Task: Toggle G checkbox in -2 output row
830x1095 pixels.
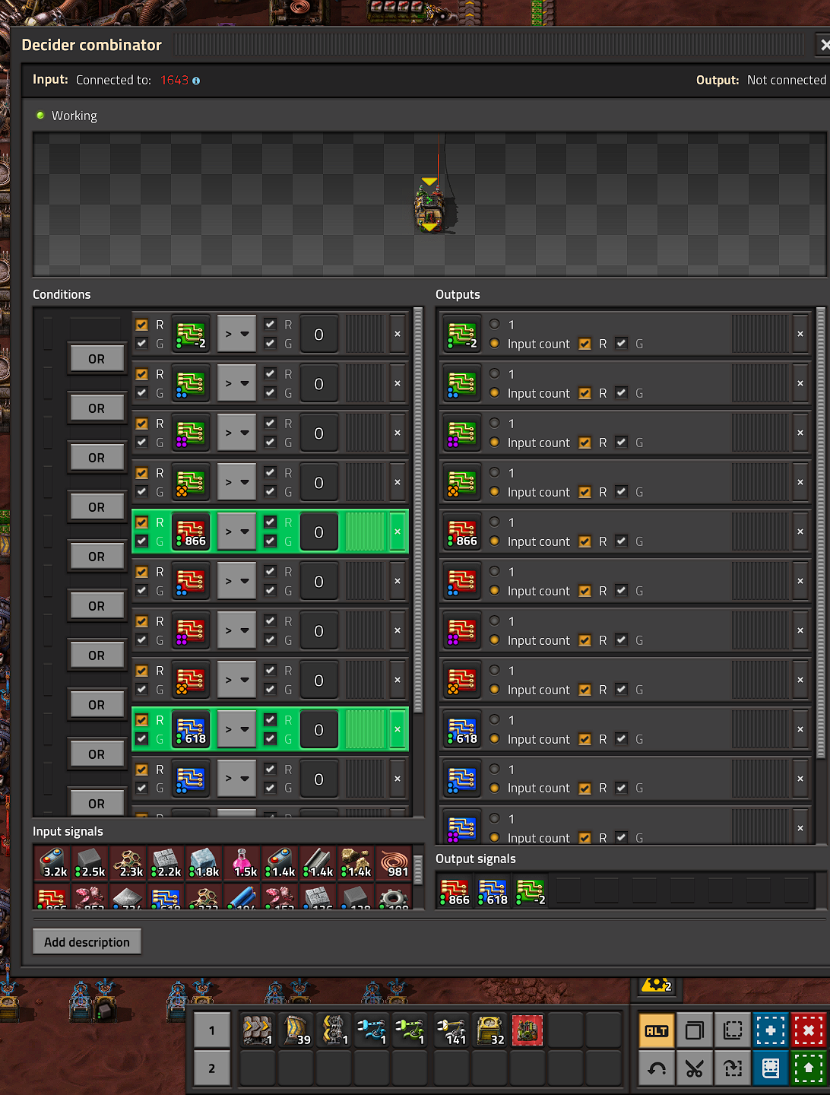Action: pyautogui.click(x=621, y=343)
